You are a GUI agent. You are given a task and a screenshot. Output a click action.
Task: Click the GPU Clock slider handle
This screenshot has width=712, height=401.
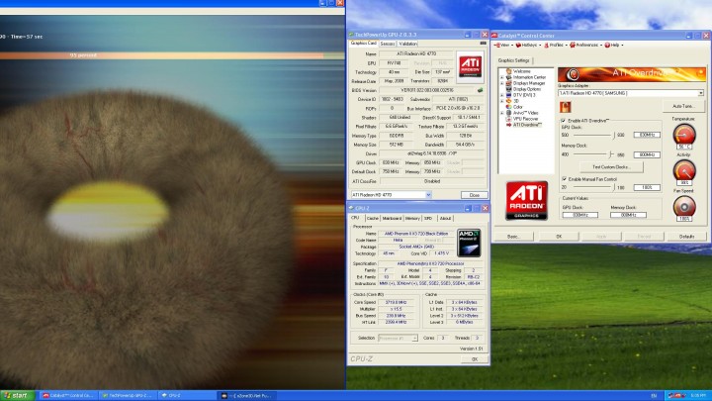pos(614,135)
